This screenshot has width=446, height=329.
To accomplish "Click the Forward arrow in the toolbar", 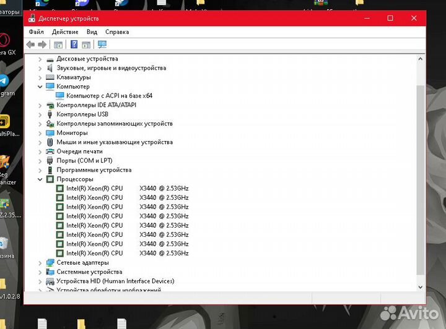I will pos(42,45).
